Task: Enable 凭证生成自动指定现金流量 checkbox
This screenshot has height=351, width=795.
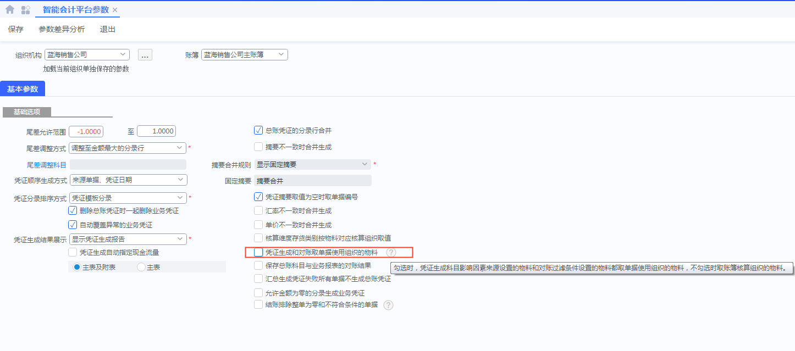Action: pos(73,252)
